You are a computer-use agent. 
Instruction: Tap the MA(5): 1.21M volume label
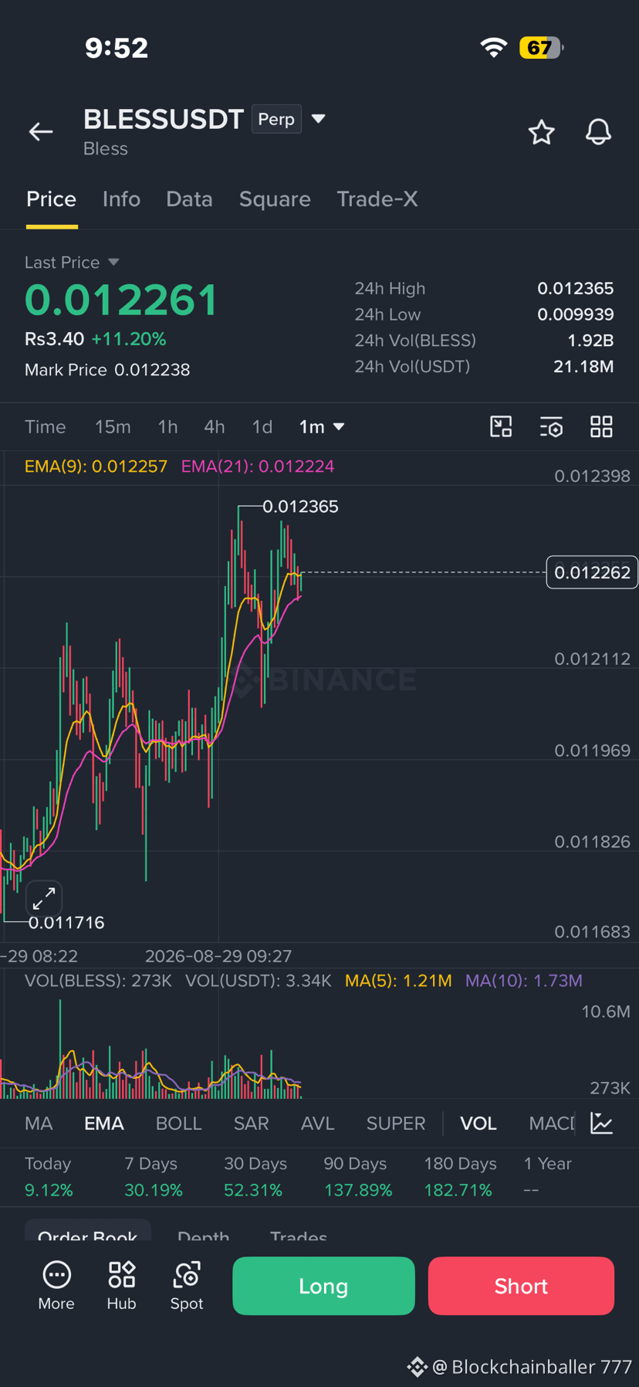(398, 981)
